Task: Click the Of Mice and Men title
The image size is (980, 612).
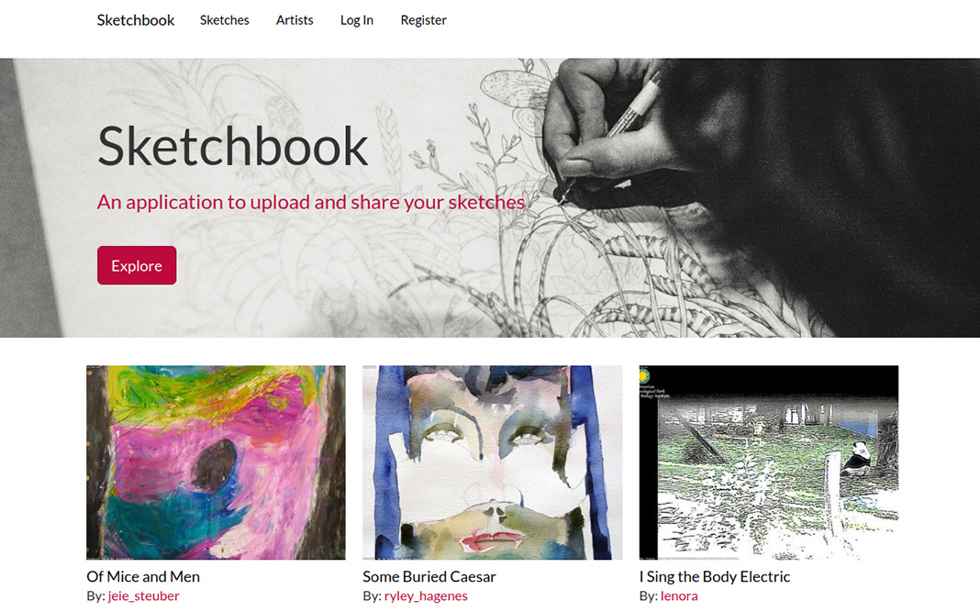Action: tap(143, 576)
